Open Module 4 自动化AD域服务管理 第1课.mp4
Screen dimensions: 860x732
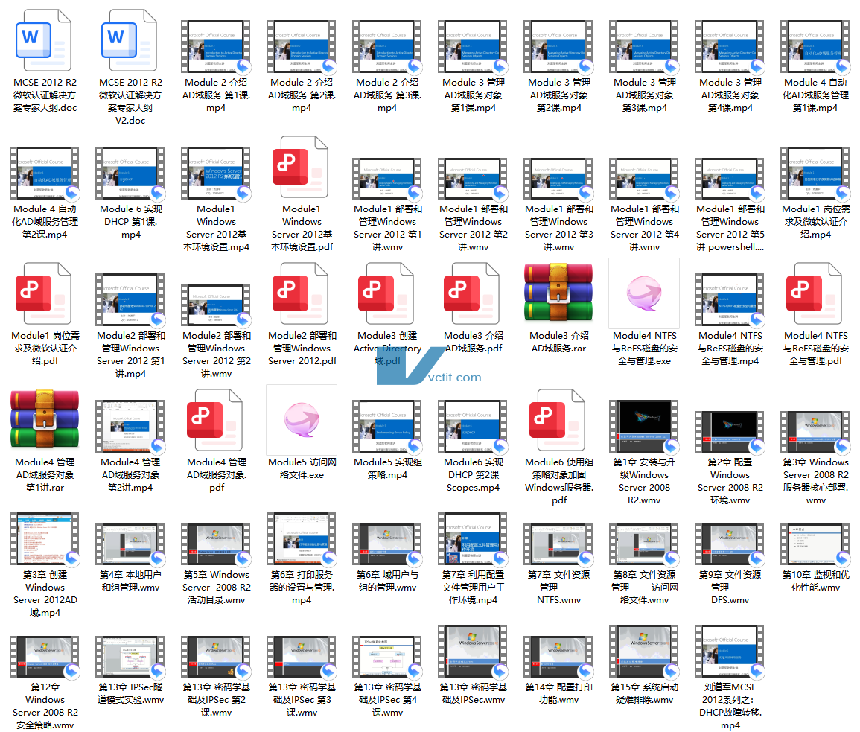coord(815,47)
